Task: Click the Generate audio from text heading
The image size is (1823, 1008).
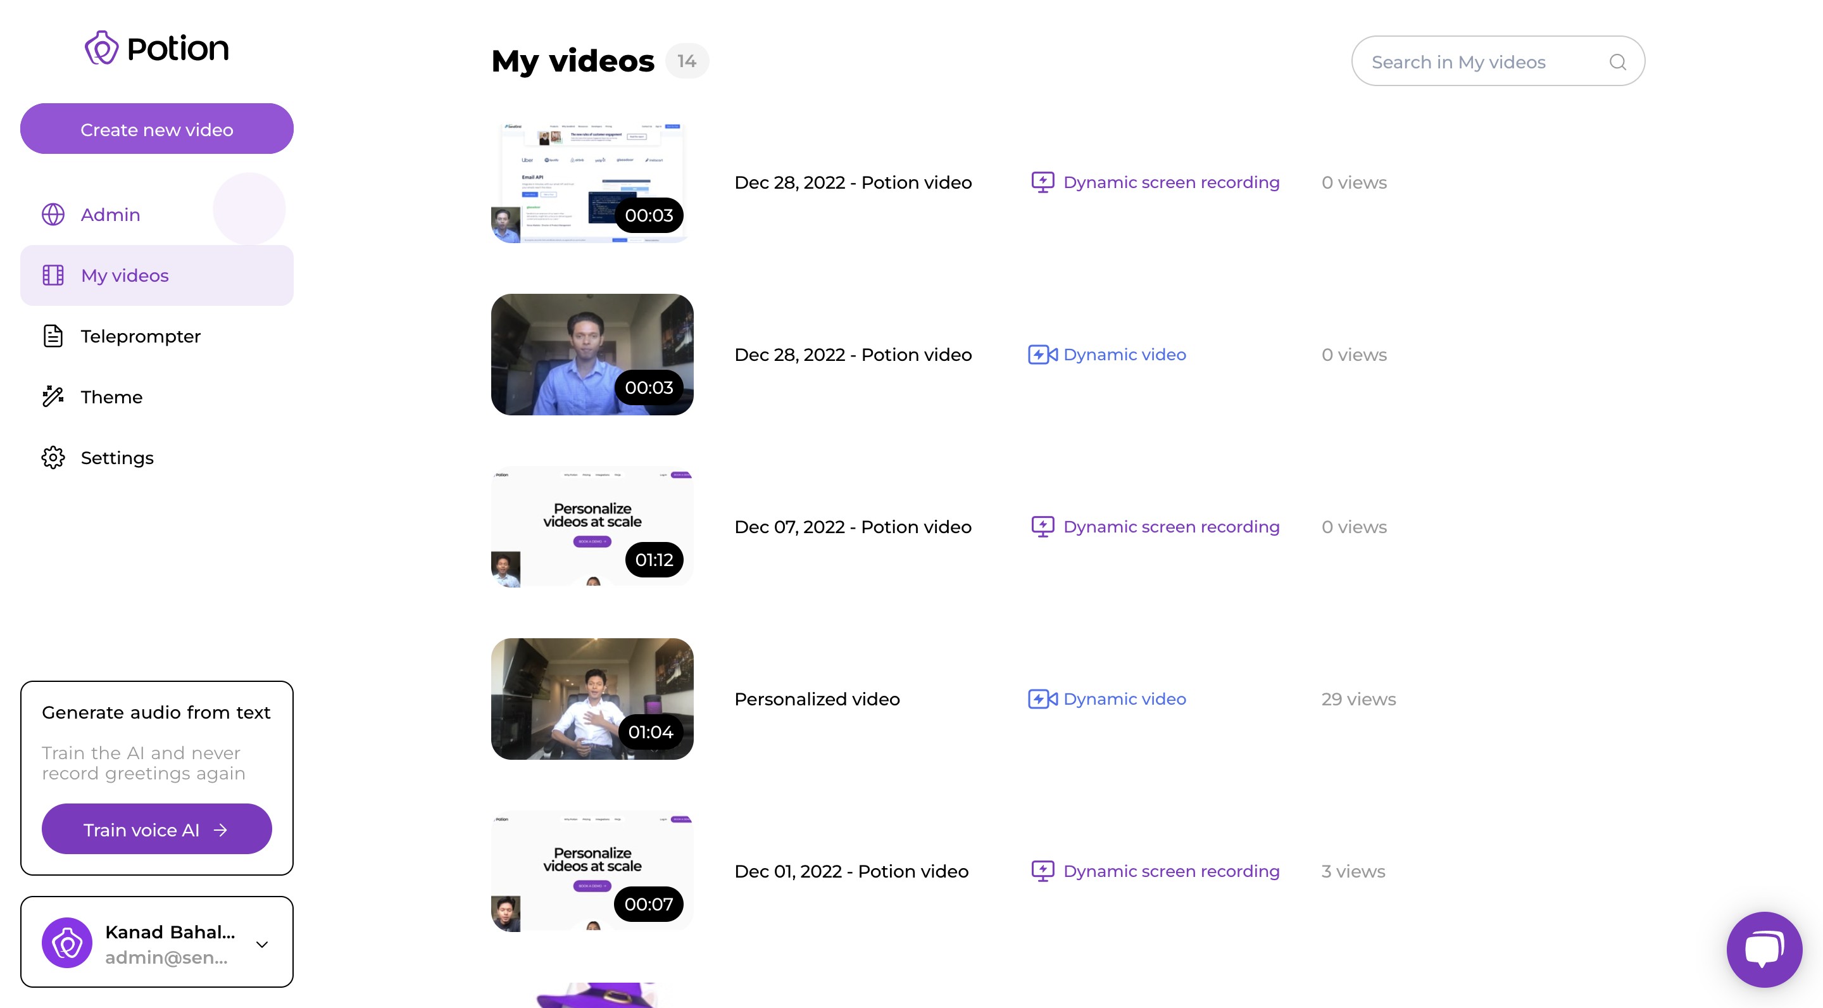Action: point(156,712)
